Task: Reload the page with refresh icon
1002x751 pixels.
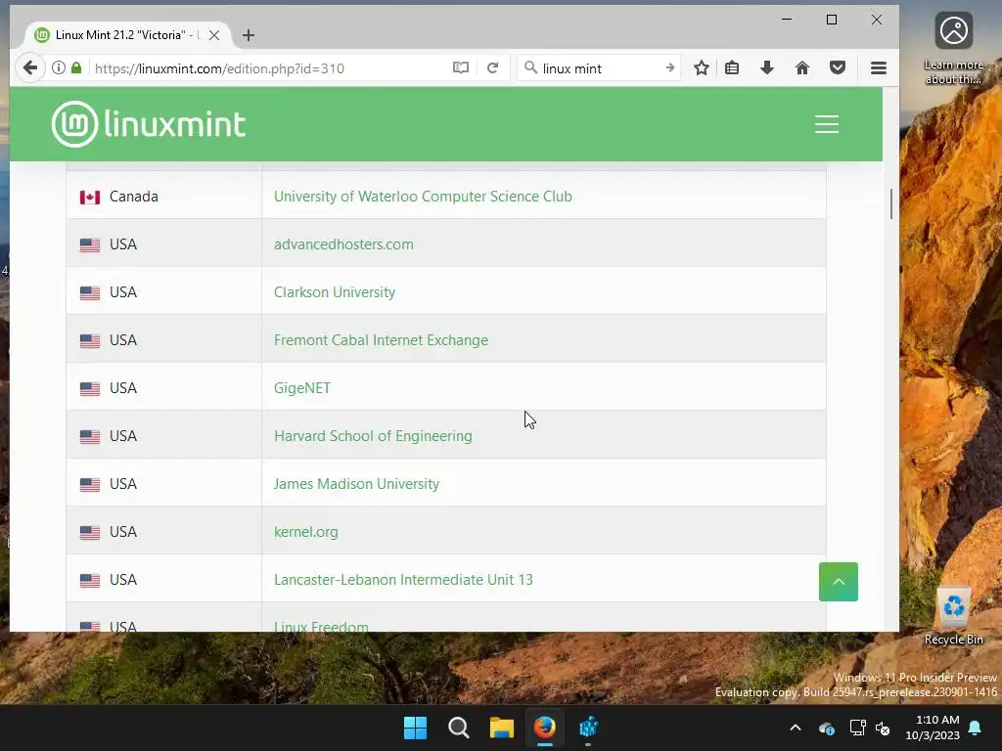Action: click(x=493, y=67)
